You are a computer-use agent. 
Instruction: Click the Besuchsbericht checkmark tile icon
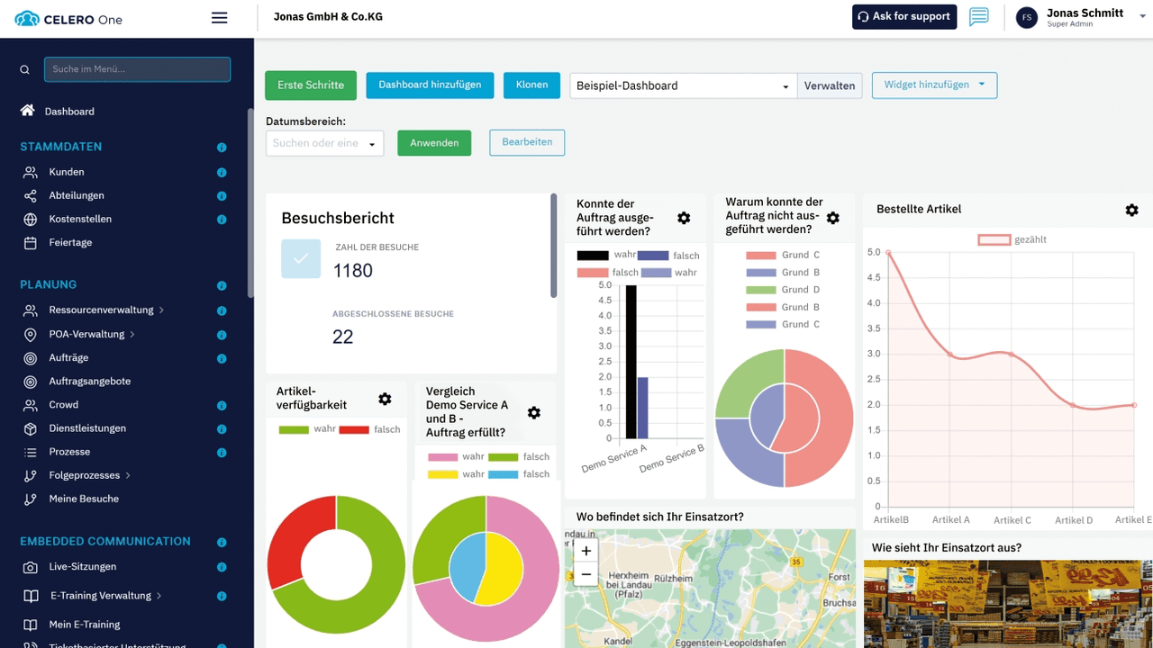(301, 258)
